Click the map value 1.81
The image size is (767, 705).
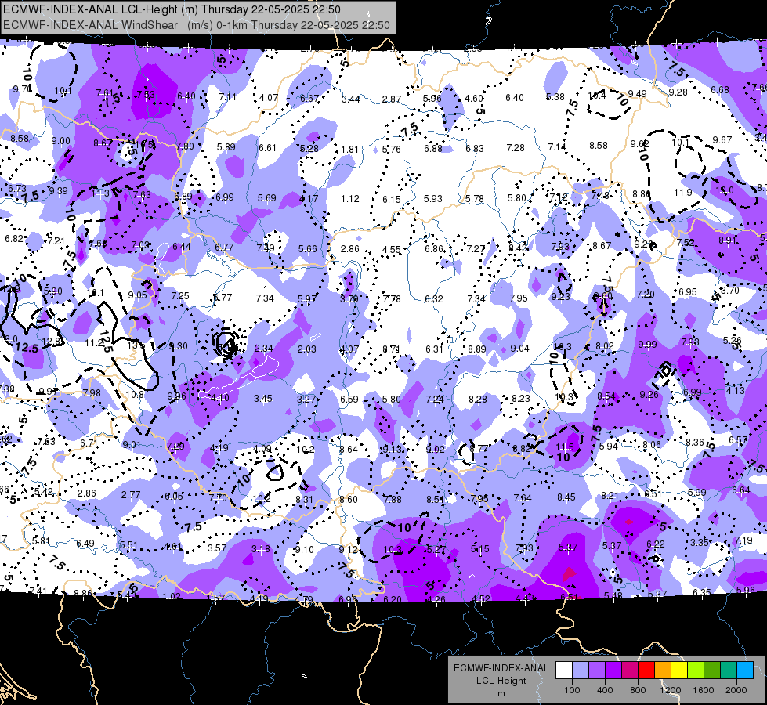pos(349,149)
